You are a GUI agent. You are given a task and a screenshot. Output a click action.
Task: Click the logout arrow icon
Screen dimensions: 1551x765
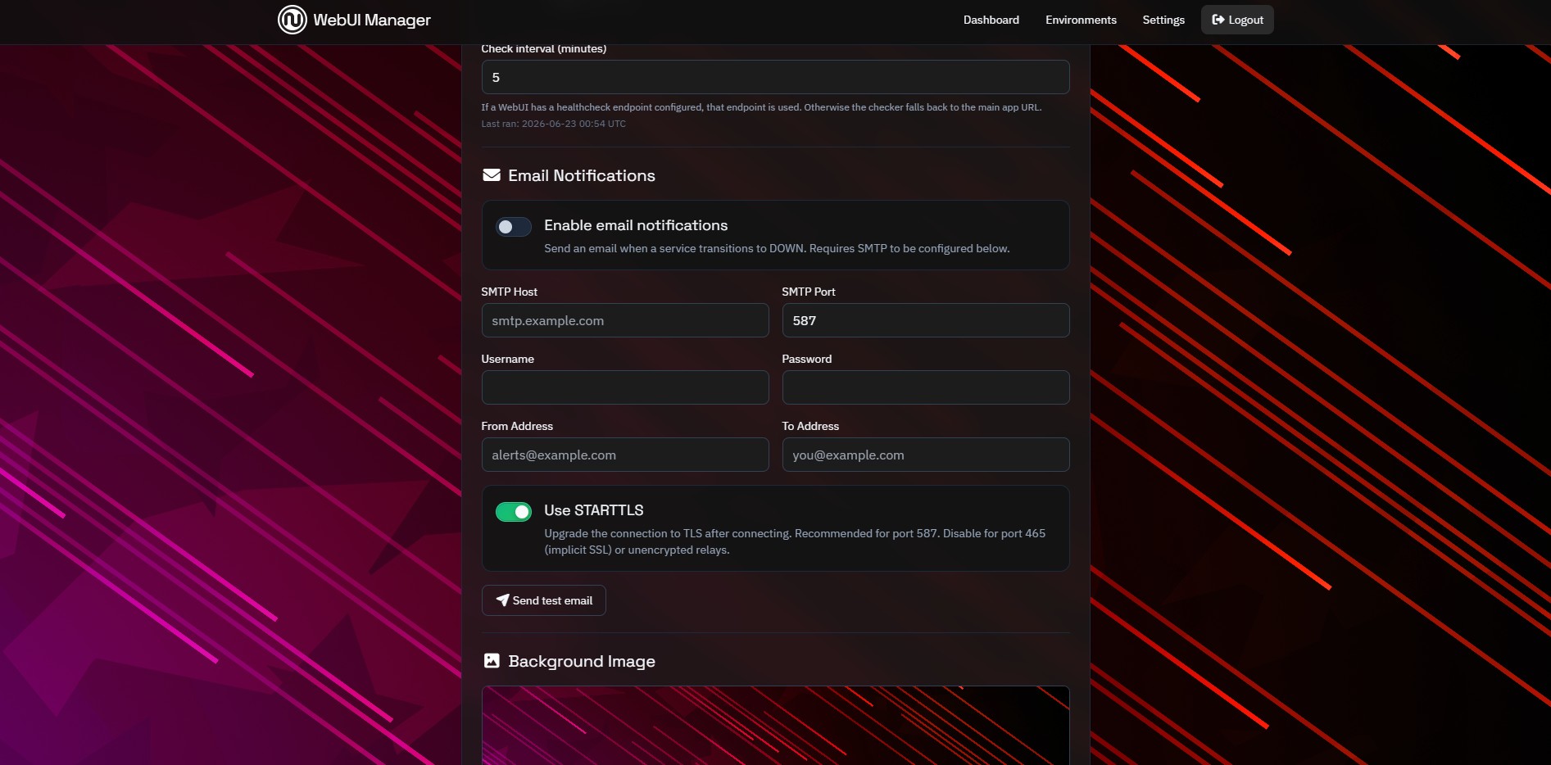click(1218, 20)
